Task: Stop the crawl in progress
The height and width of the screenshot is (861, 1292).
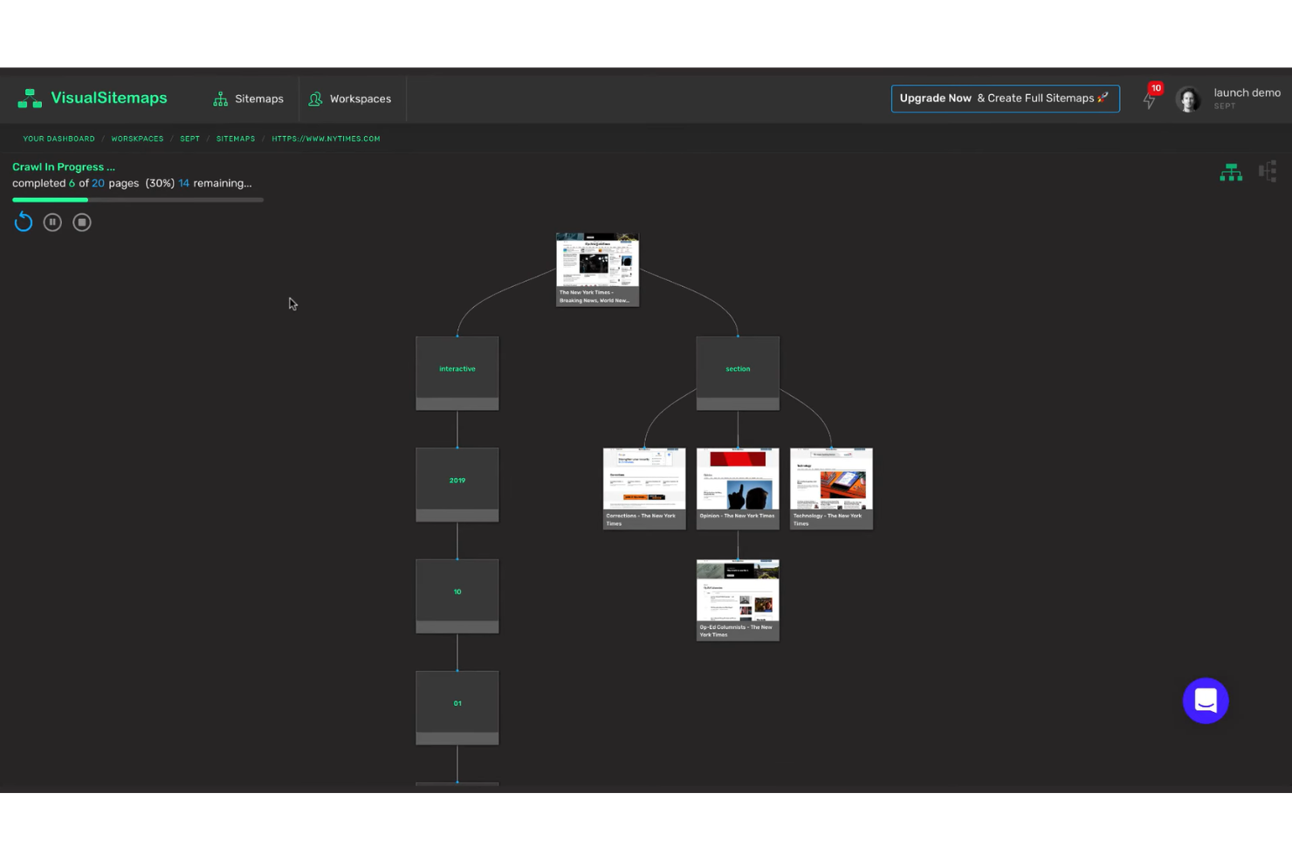Action: pos(82,222)
